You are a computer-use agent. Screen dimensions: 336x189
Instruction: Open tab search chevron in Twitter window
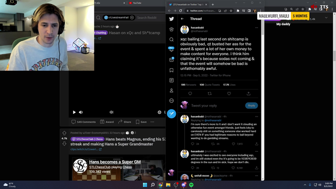point(236,3)
